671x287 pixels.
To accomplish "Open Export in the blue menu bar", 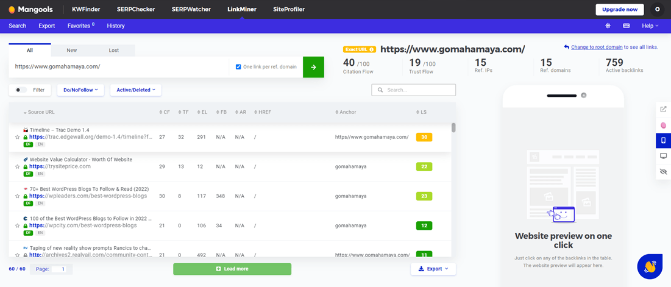I will 47,26.
